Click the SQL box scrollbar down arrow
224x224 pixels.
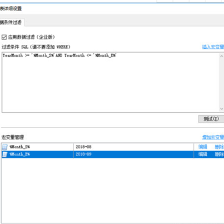(222, 109)
